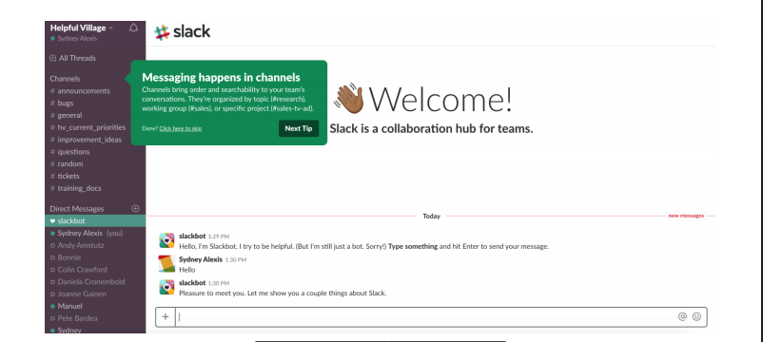Click the plus attachment button in message box
The height and width of the screenshot is (342, 763).
tap(166, 316)
